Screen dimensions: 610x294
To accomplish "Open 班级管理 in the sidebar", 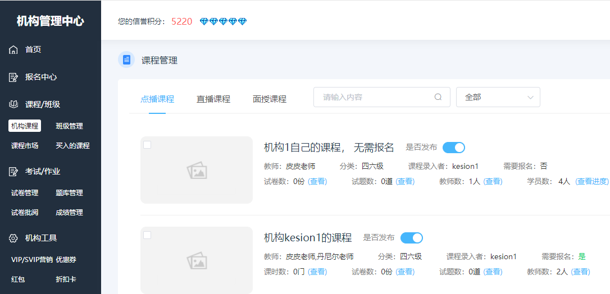I will (x=69, y=126).
